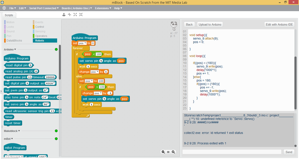Open pos dropdown in 'change pos by -1' block
The image size is (299, 159).
pyautogui.click(x=98, y=93)
